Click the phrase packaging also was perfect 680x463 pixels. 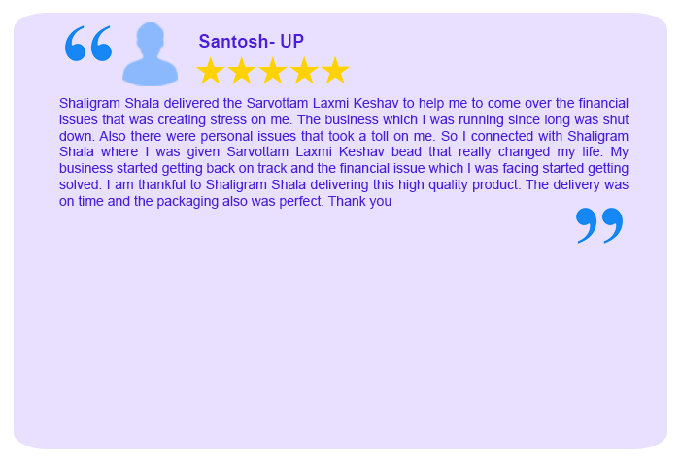[x=240, y=202]
